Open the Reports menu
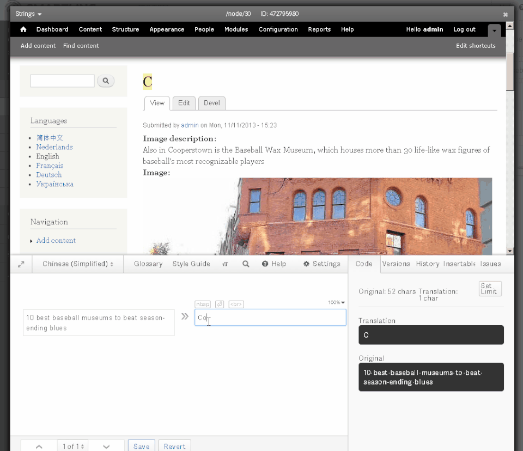This screenshot has height=451, width=523. [319, 29]
